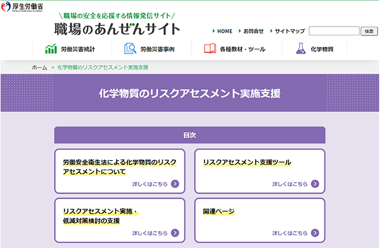Click the green bar chart statistics icon
Image resolution: width=380 pixels, height=248 pixels.
coord(51,49)
